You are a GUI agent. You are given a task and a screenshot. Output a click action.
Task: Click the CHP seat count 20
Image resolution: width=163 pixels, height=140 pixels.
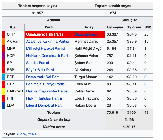[x=146, y=34]
